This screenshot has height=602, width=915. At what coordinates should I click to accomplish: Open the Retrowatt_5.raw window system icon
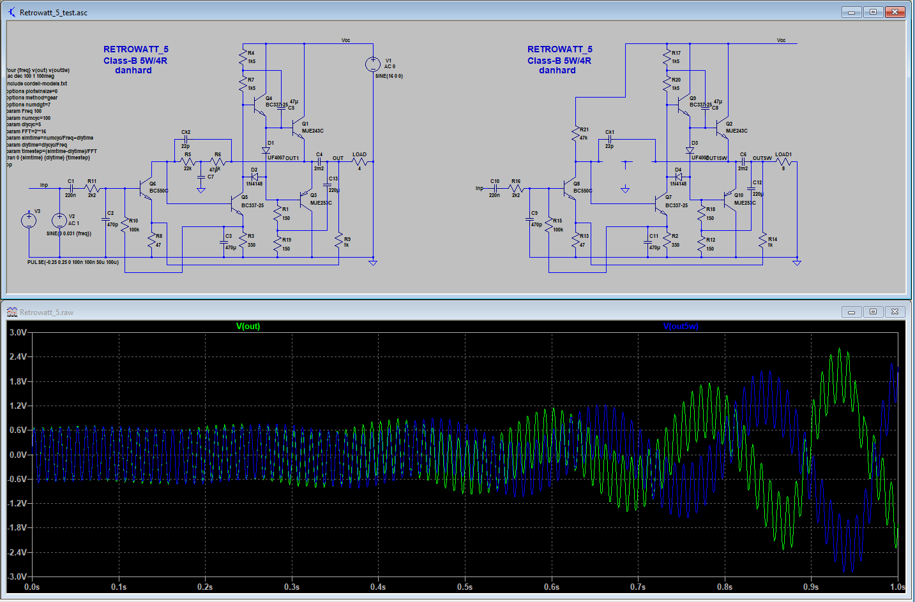(x=11, y=312)
